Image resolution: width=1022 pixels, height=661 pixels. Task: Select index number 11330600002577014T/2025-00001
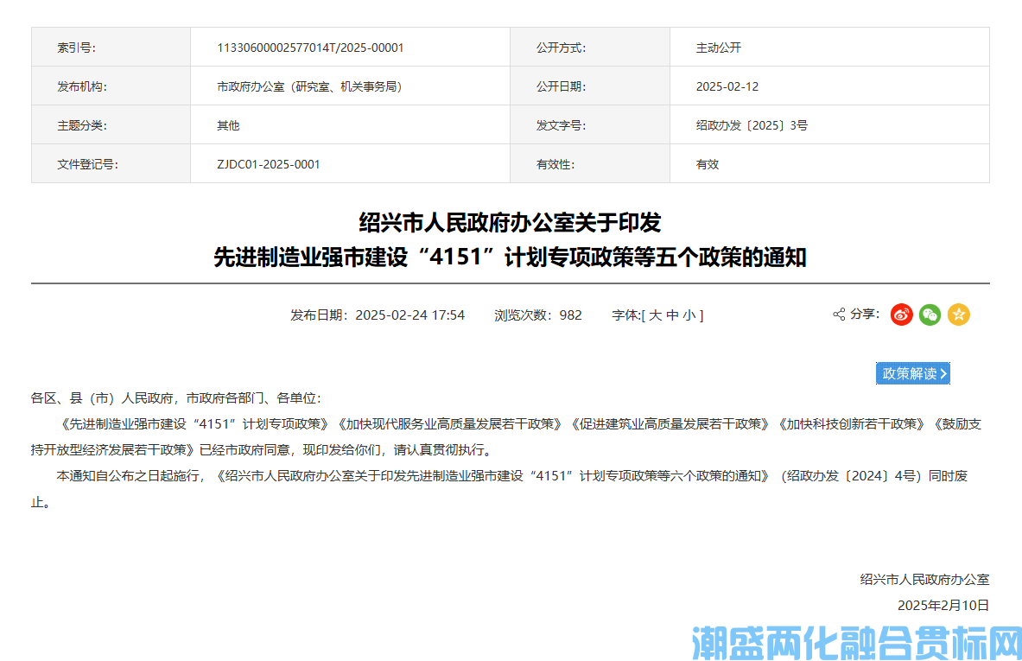pos(310,48)
